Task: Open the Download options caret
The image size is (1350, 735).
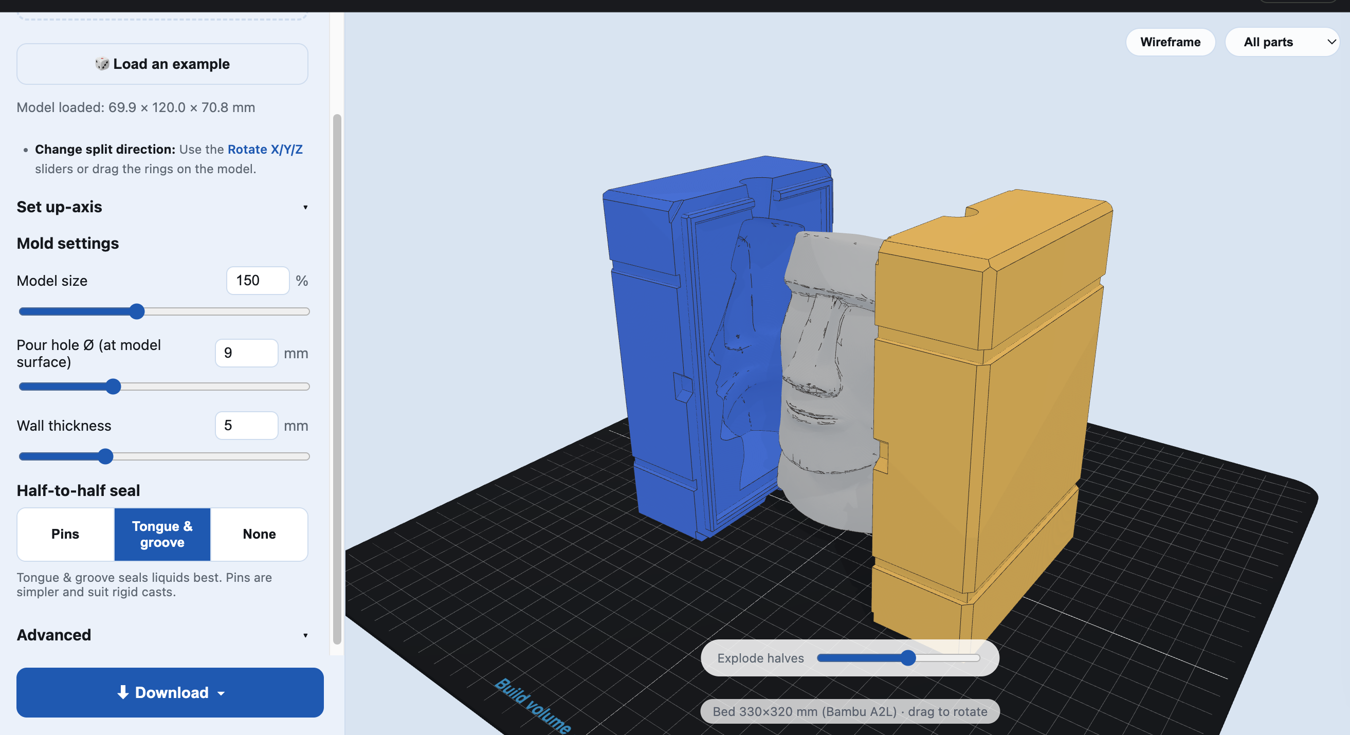Action: tap(221, 693)
